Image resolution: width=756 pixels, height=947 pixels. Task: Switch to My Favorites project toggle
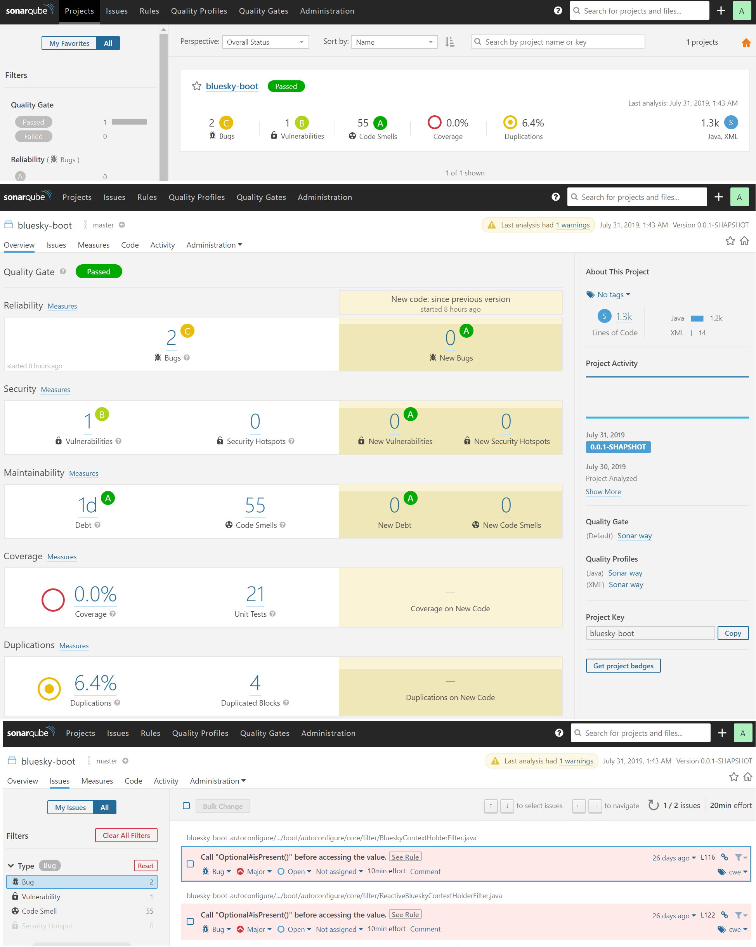[x=69, y=43]
